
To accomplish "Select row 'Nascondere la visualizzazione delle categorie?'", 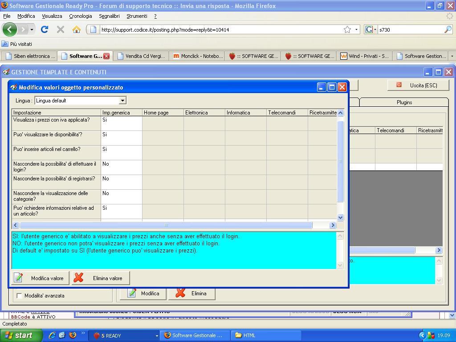I will tap(174, 196).
